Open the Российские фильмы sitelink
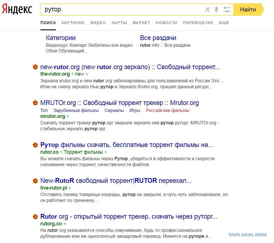Viewport: 274px width, 243px height. click(x=167, y=111)
